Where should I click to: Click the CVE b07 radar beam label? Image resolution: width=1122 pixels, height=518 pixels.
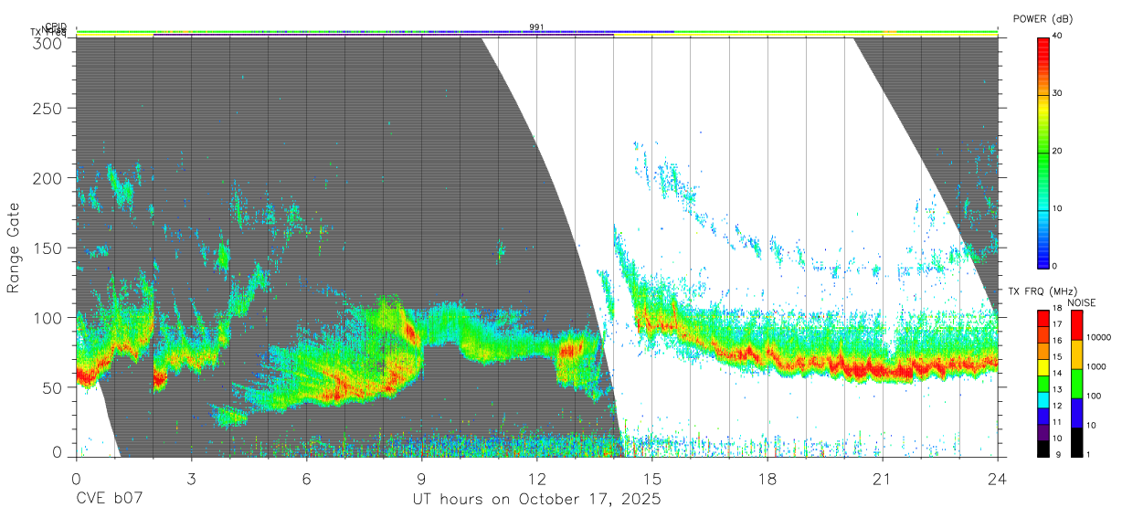[x=110, y=500]
